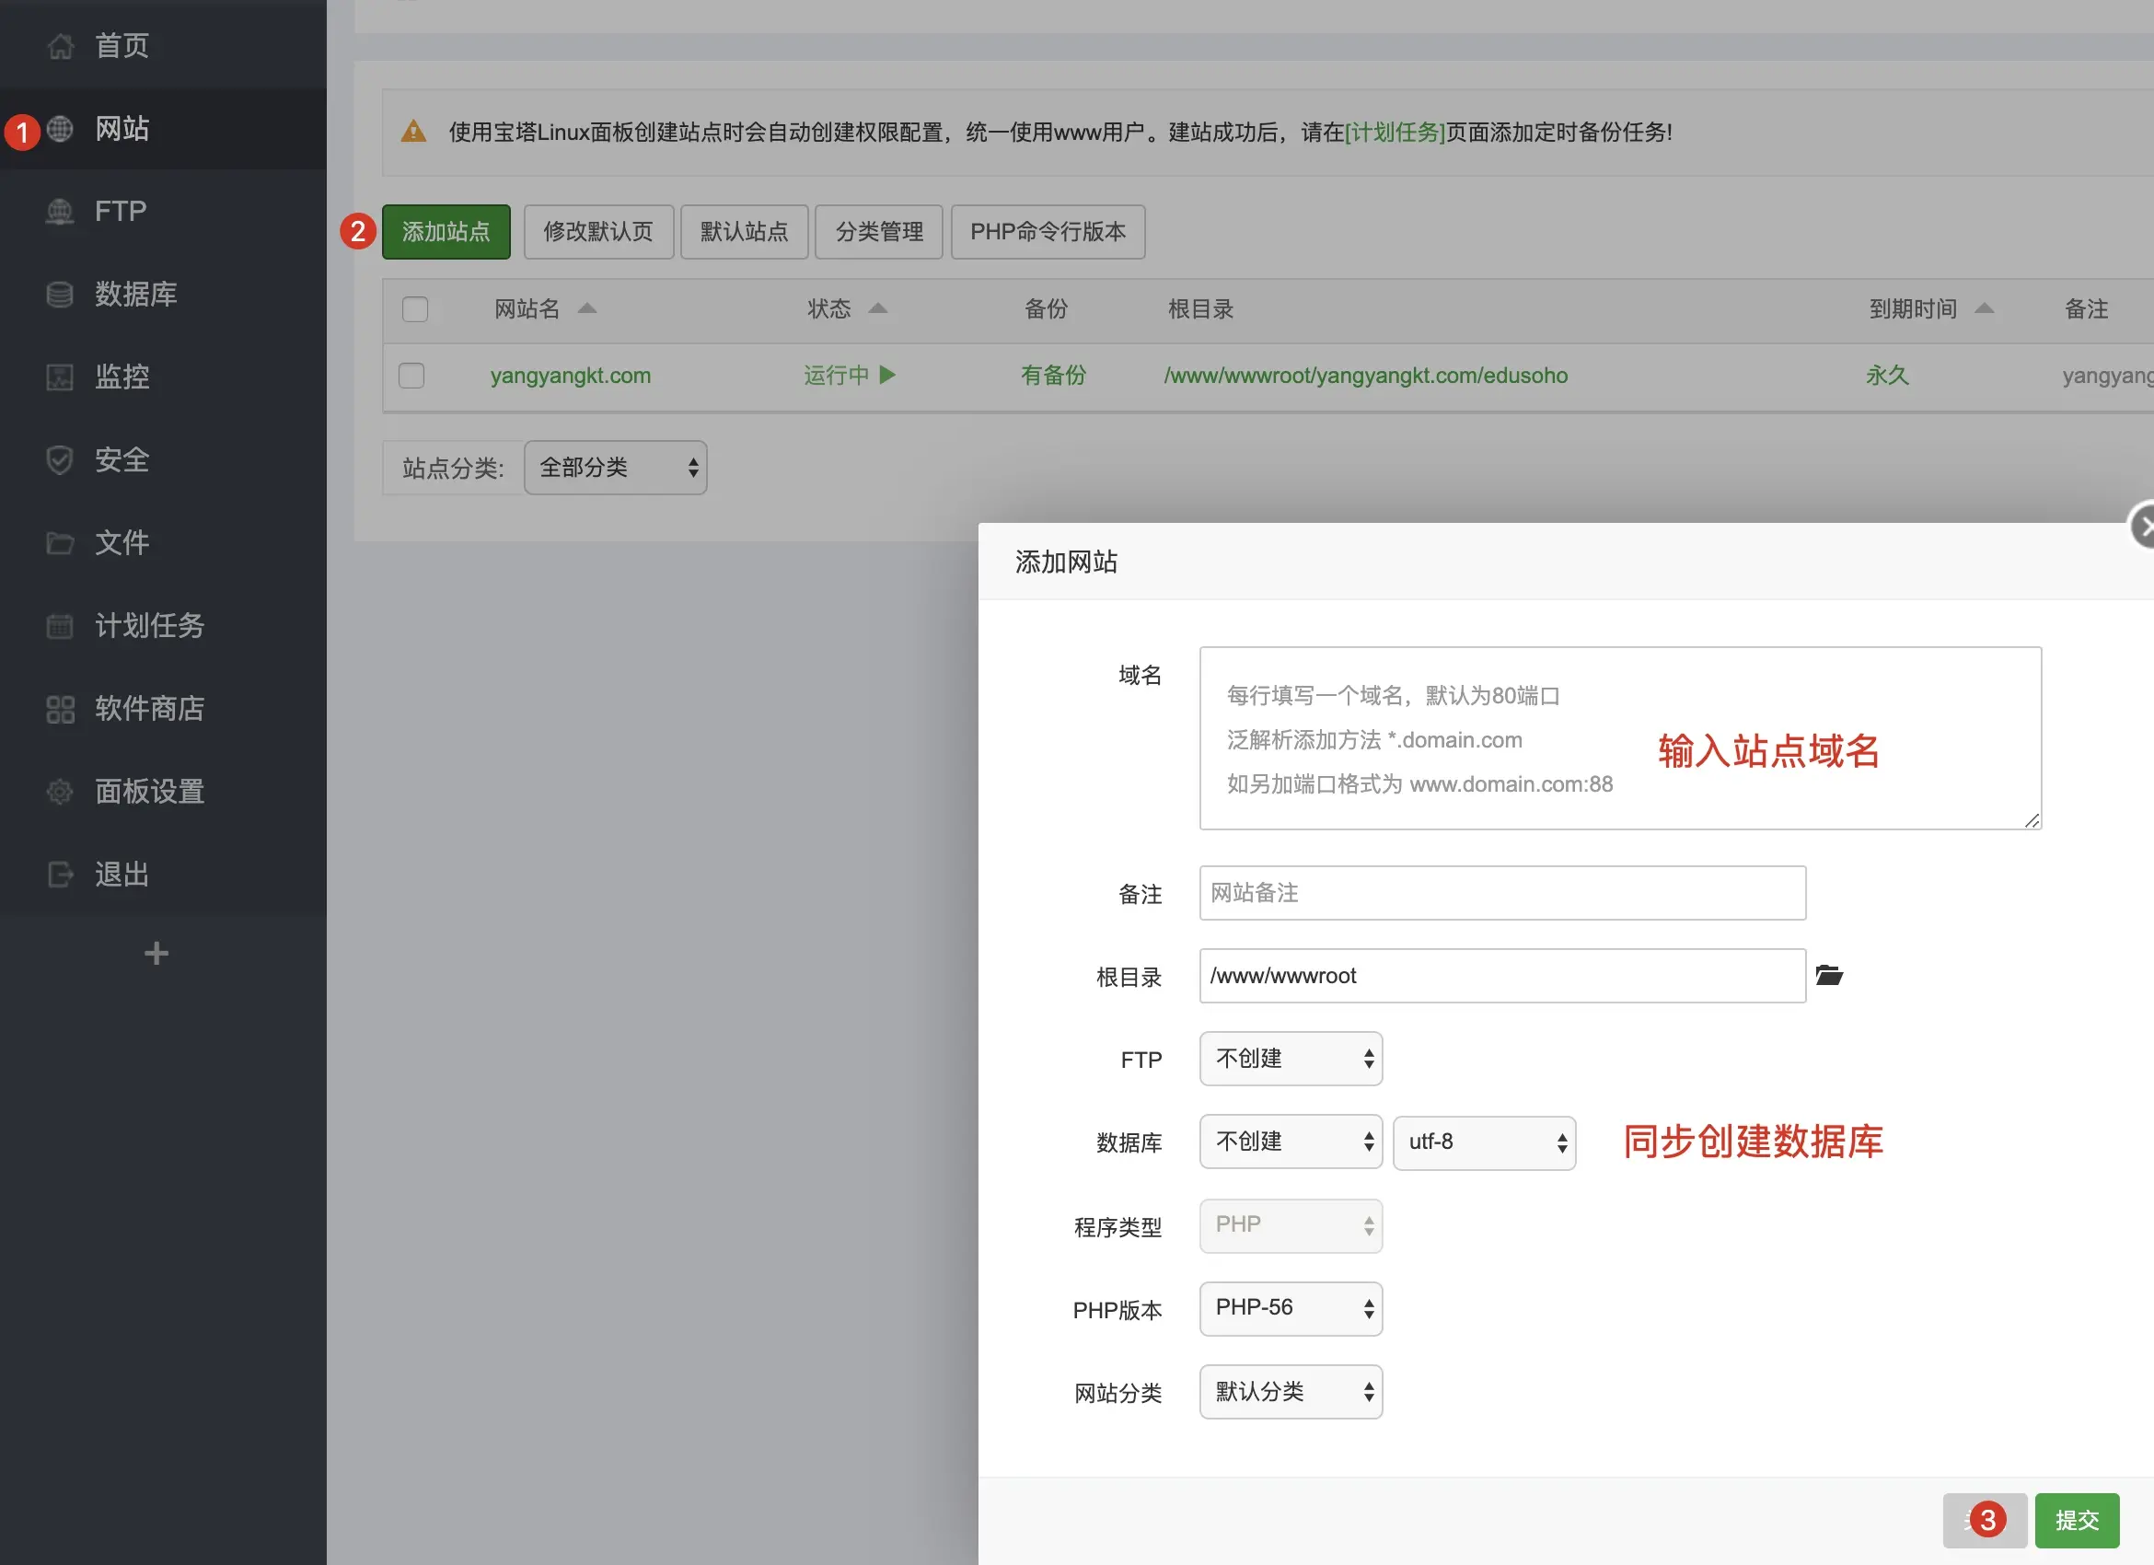Click the green 提交 button
Image resolution: width=2154 pixels, height=1565 pixels.
pyautogui.click(x=2076, y=1521)
